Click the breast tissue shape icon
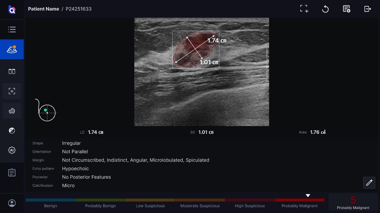Image resolution: width=380 pixels, height=213 pixels. click(12, 111)
